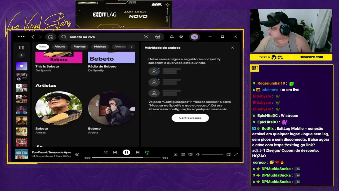Screen dimensions: 339x191
Task: Click the magnifier search icon
Action: coord(64,37)
